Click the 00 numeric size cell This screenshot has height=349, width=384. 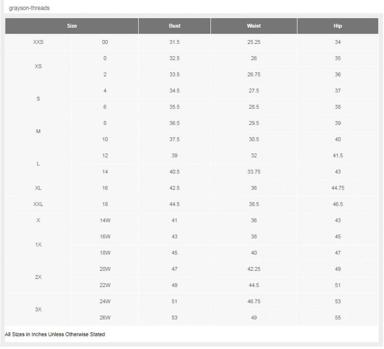click(x=105, y=42)
